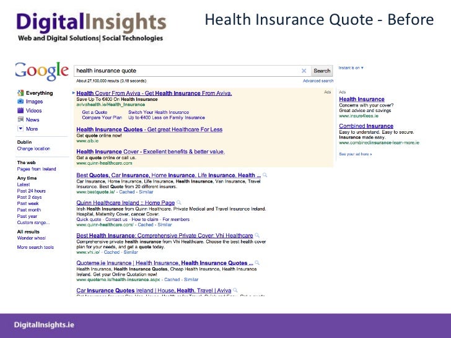Filter by Pages from Ireland
This screenshot has width=451, height=338.
(x=37, y=169)
